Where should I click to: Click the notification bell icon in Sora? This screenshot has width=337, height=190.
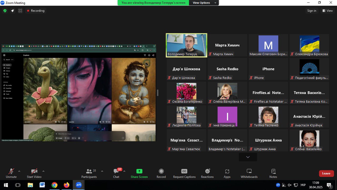[x=149, y=55]
